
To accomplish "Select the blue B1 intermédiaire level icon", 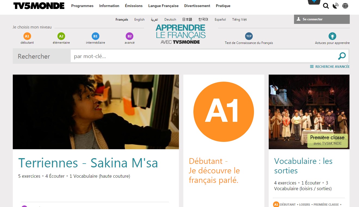I will click(95, 36).
